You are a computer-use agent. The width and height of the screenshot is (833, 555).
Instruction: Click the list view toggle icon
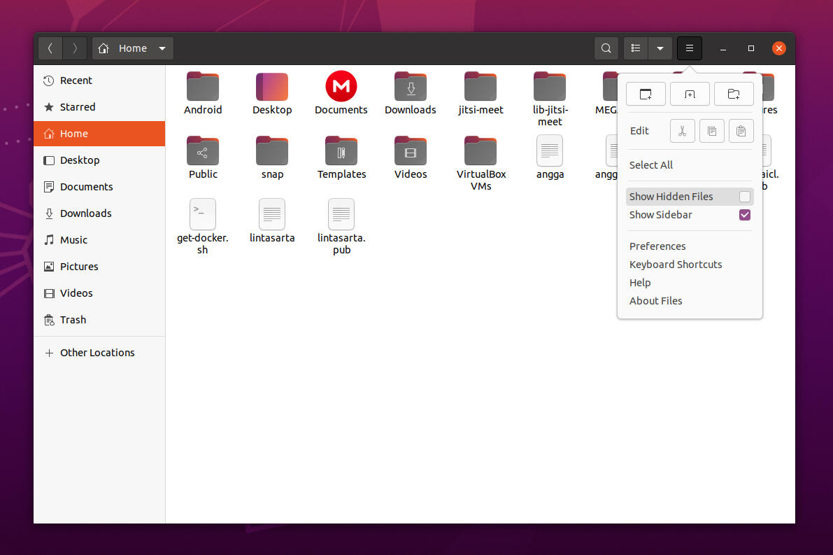[x=636, y=48]
